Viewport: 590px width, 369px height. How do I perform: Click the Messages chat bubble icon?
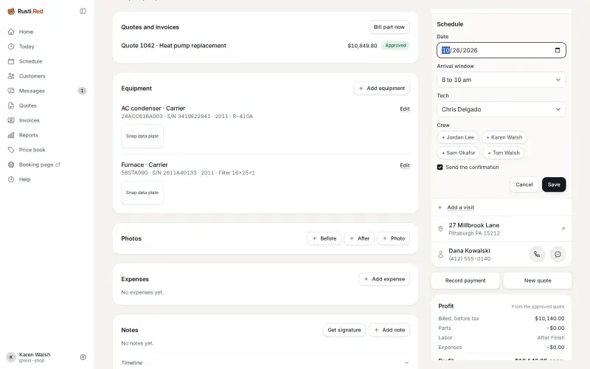click(11, 91)
